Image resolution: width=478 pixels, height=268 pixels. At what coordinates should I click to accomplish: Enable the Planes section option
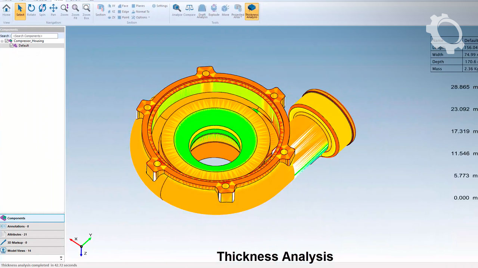point(138,6)
